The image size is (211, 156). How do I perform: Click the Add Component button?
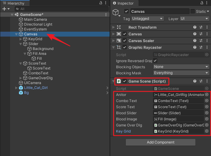[x=161, y=142]
